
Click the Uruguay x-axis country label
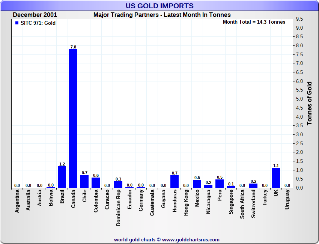(287, 200)
